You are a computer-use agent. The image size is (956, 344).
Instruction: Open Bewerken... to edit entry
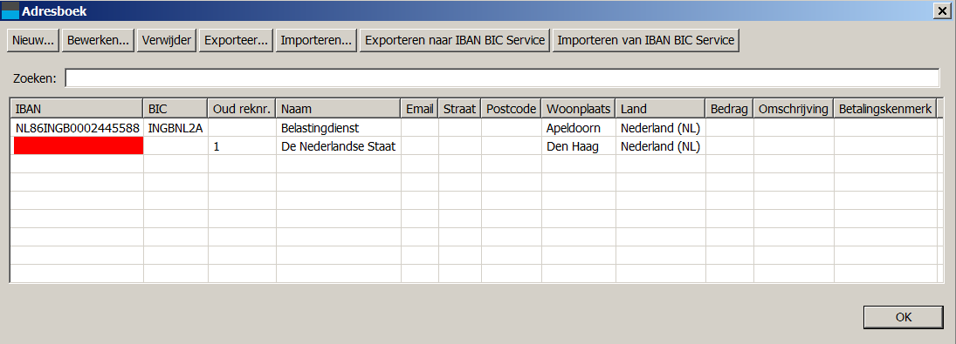98,41
